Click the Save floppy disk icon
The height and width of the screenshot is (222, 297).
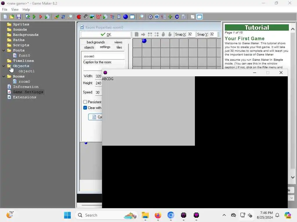19,17
